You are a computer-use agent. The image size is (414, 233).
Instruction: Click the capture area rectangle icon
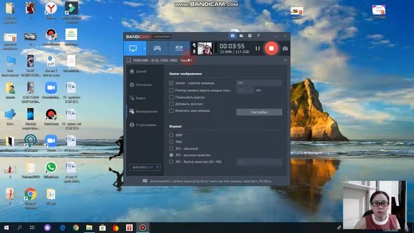[129, 60]
